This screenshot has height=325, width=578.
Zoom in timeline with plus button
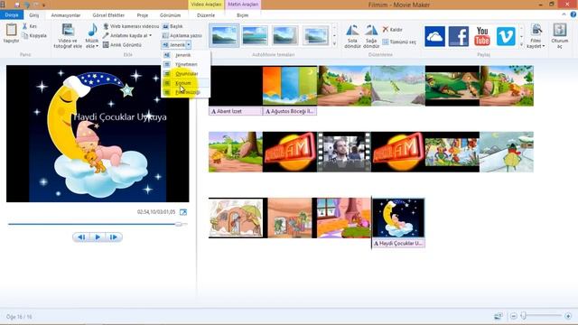568,316
